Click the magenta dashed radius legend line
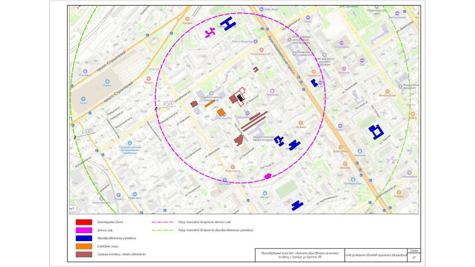This screenshot has width=475, height=267. (163, 222)
